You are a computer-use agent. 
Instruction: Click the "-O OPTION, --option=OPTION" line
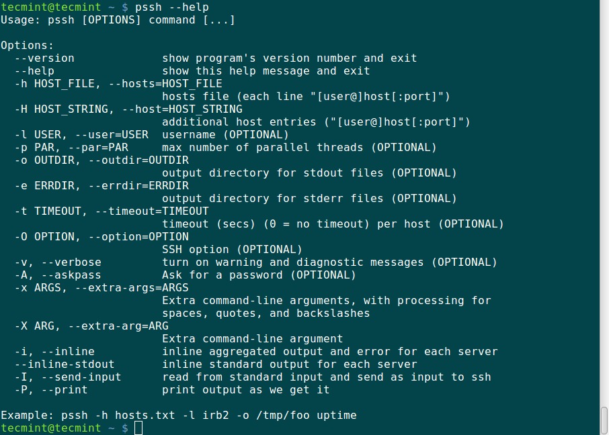coord(101,237)
